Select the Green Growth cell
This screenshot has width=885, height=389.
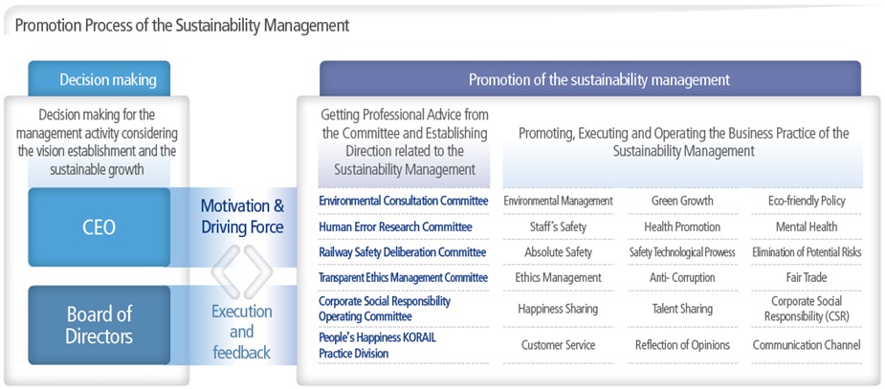(x=682, y=201)
